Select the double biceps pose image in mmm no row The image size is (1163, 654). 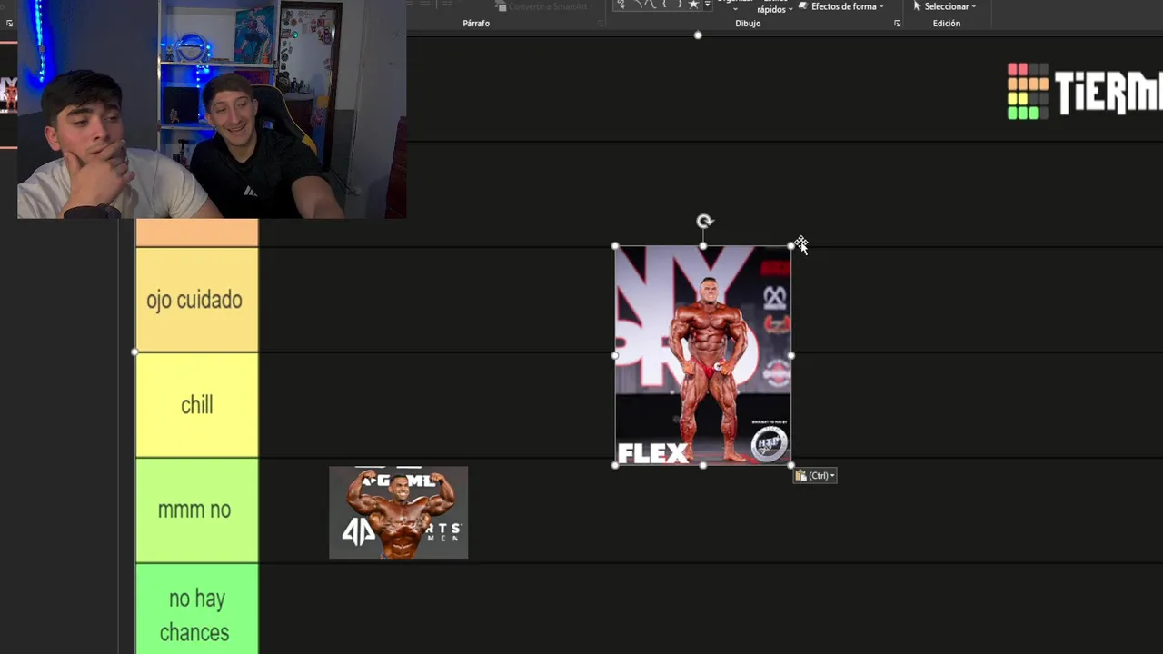click(398, 512)
